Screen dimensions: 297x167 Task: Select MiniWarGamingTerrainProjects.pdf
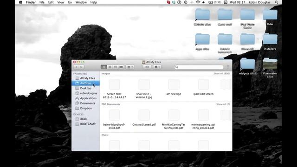click(174, 119)
